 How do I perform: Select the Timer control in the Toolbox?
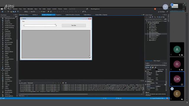click(x=6, y=55)
